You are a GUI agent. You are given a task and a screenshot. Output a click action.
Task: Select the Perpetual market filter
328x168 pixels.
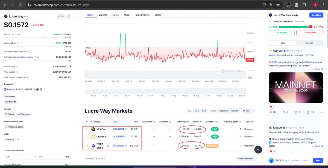[x=223, y=111]
